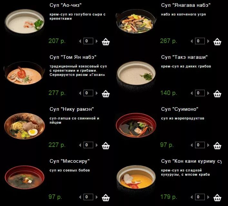Add the 179 р. crab corn soup to basket
The image size is (228, 206).
(x=217, y=198)
